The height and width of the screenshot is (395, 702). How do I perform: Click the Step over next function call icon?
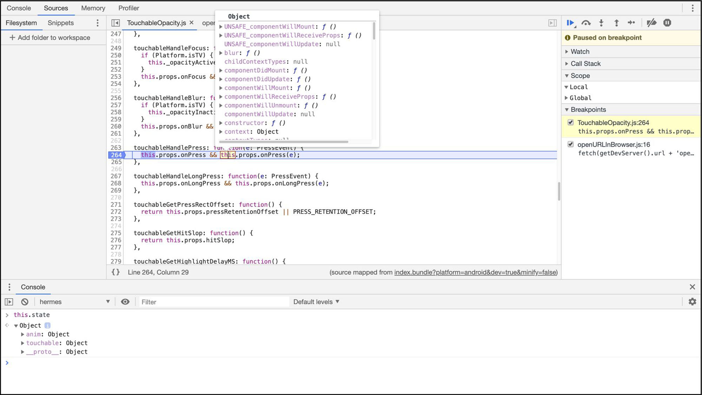(585, 23)
